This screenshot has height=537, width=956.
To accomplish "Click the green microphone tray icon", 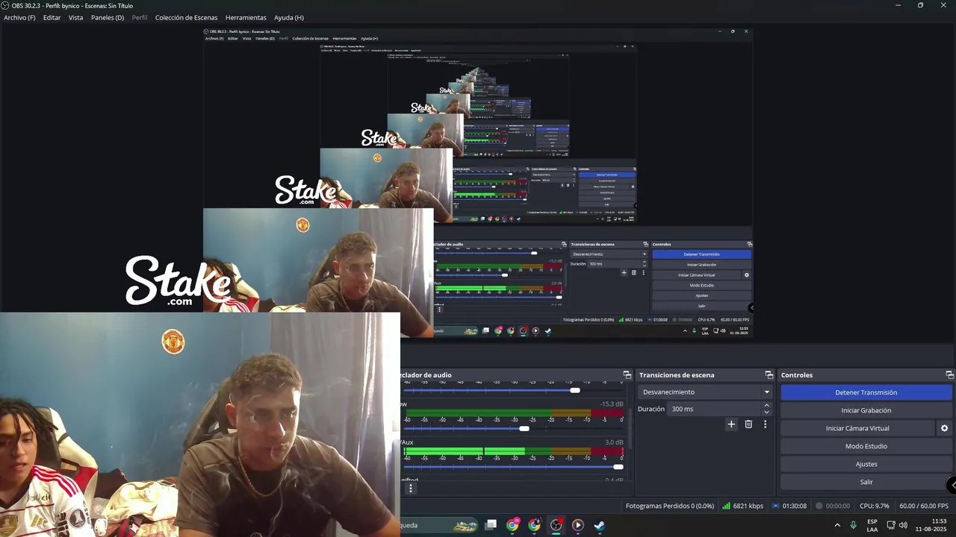I will [x=853, y=525].
